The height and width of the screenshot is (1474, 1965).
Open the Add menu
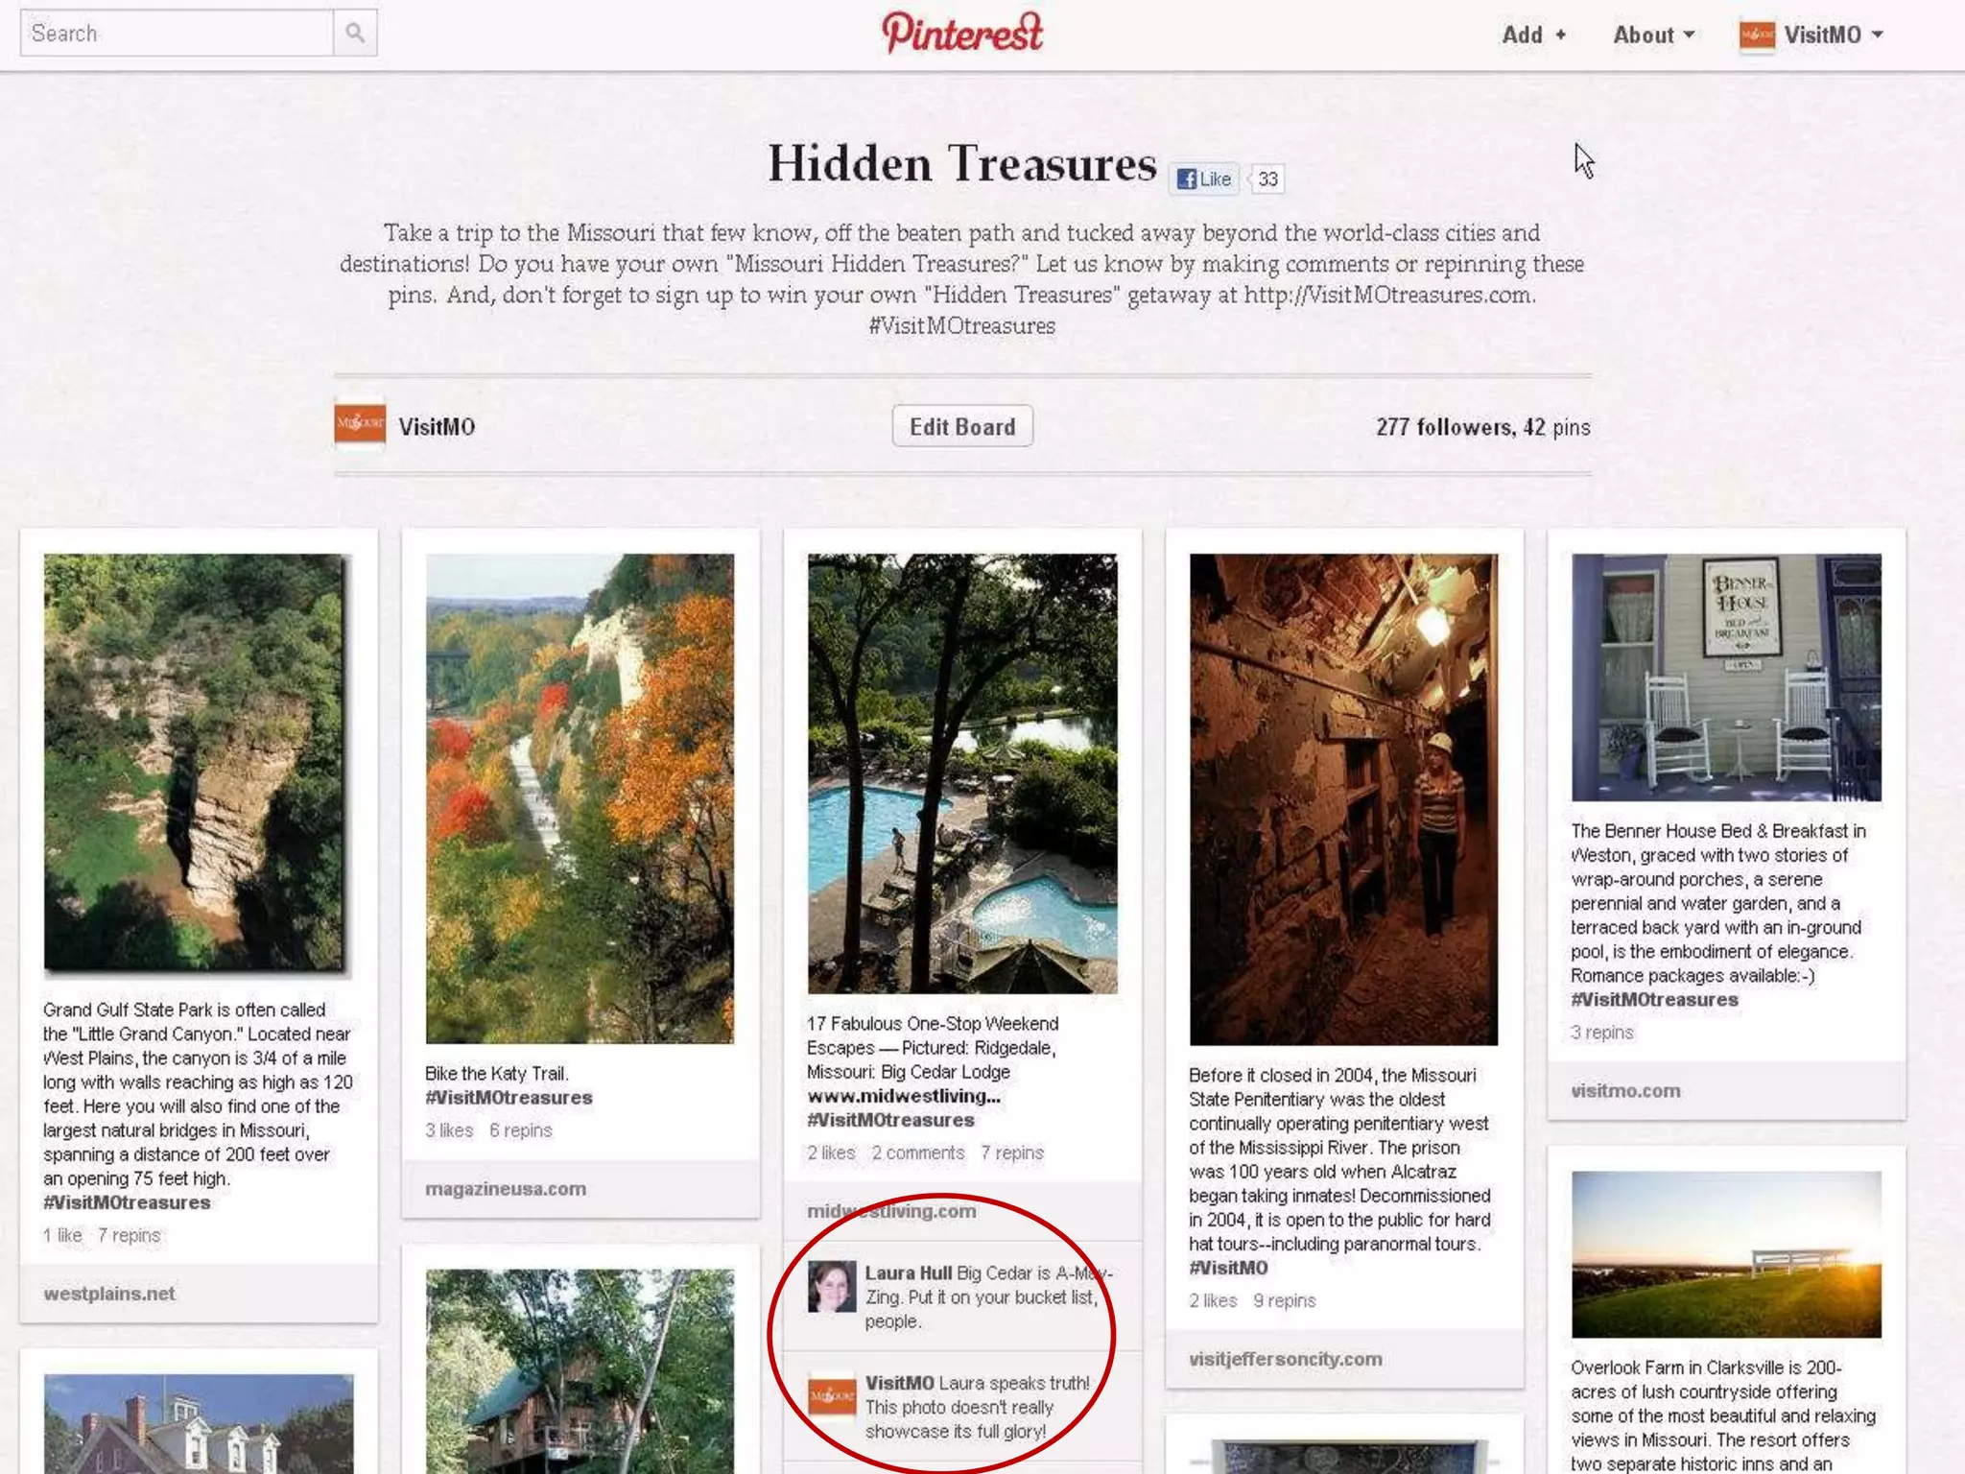(1533, 35)
